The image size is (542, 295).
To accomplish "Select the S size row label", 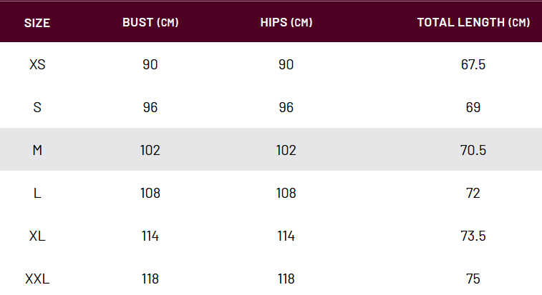I will 37,107.
